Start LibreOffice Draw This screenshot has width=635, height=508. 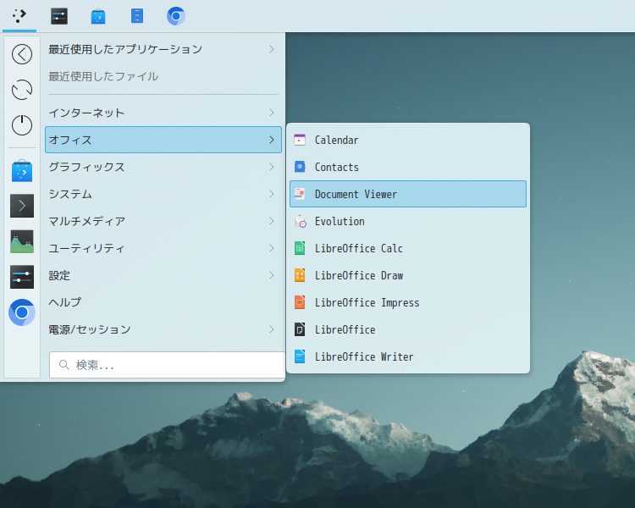point(358,275)
